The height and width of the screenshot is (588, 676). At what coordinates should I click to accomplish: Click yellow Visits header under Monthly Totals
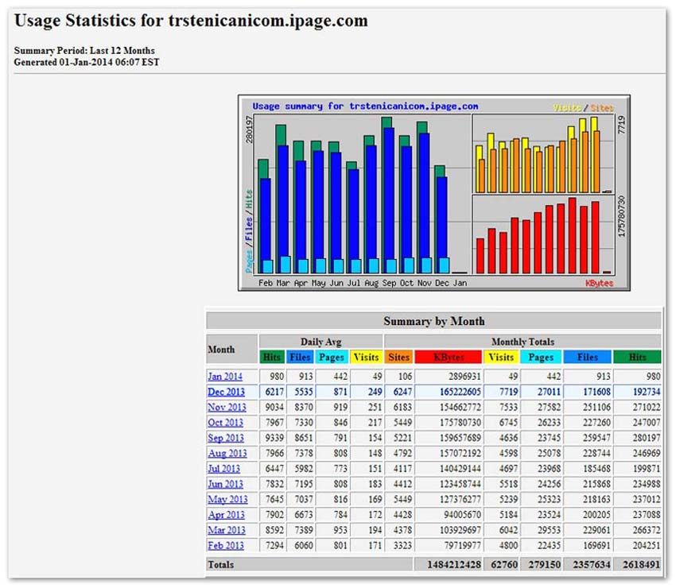tap(502, 358)
